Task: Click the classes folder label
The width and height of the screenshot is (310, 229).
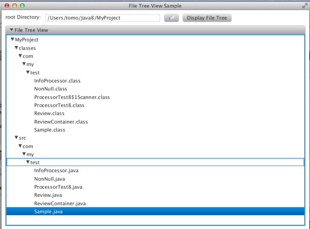Action: [x=27, y=48]
